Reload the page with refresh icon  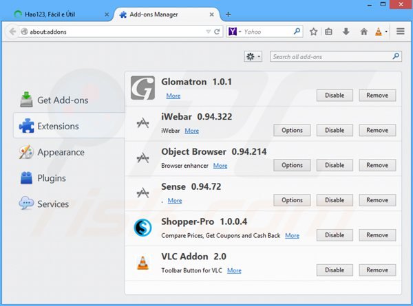pyautogui.click(x=217, y=32)
